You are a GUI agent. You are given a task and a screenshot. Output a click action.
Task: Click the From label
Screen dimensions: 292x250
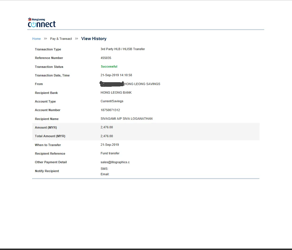[39, 84]
